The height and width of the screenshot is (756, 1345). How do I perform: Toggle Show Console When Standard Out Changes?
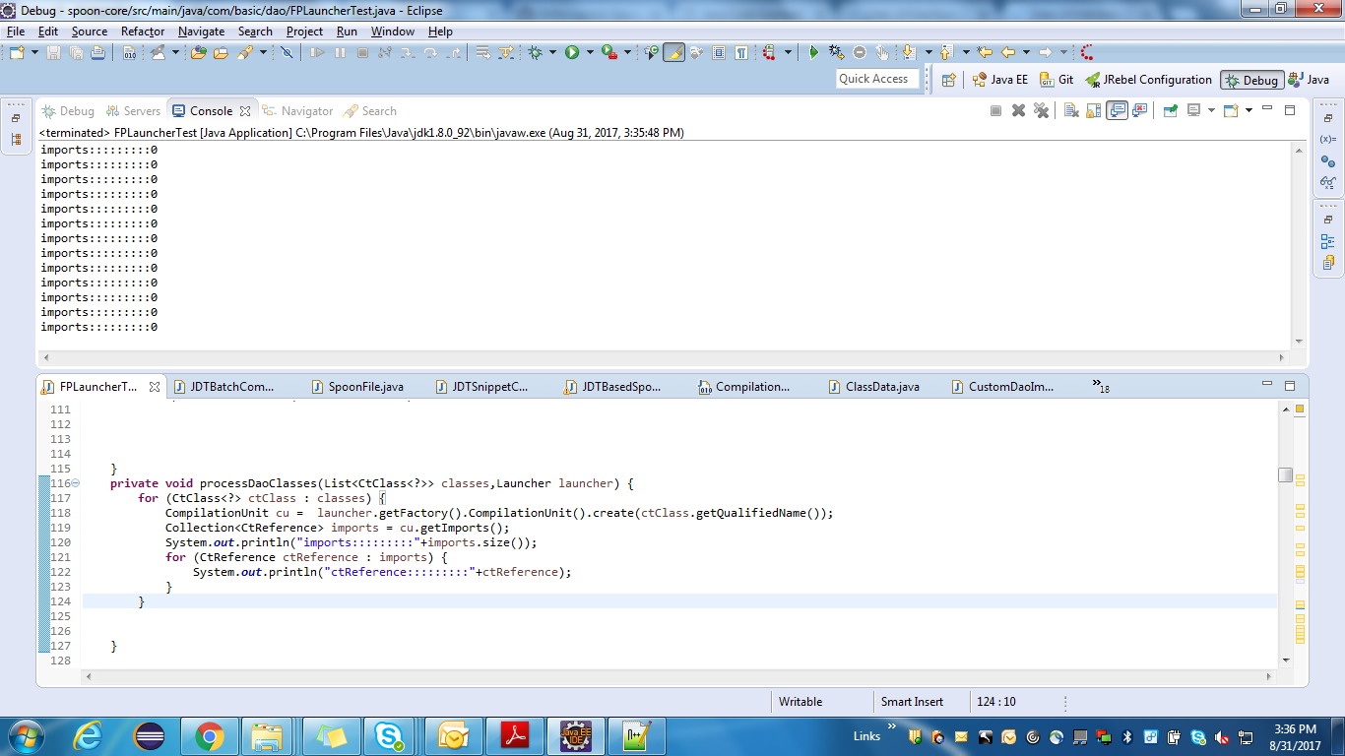[x=1118, y=111]
